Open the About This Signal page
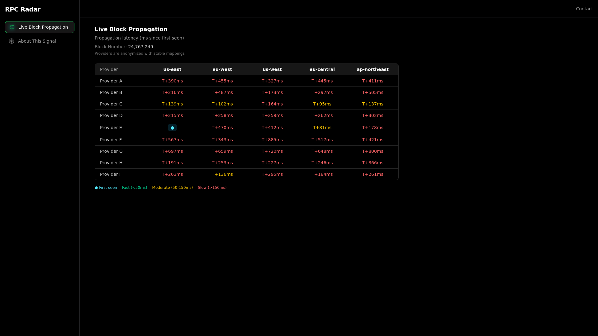Viewport: 598px width, 336px height. (37, 41)
